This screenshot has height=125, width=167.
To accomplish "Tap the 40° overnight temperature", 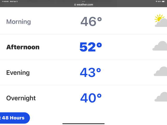I will (x=91, y=98).
